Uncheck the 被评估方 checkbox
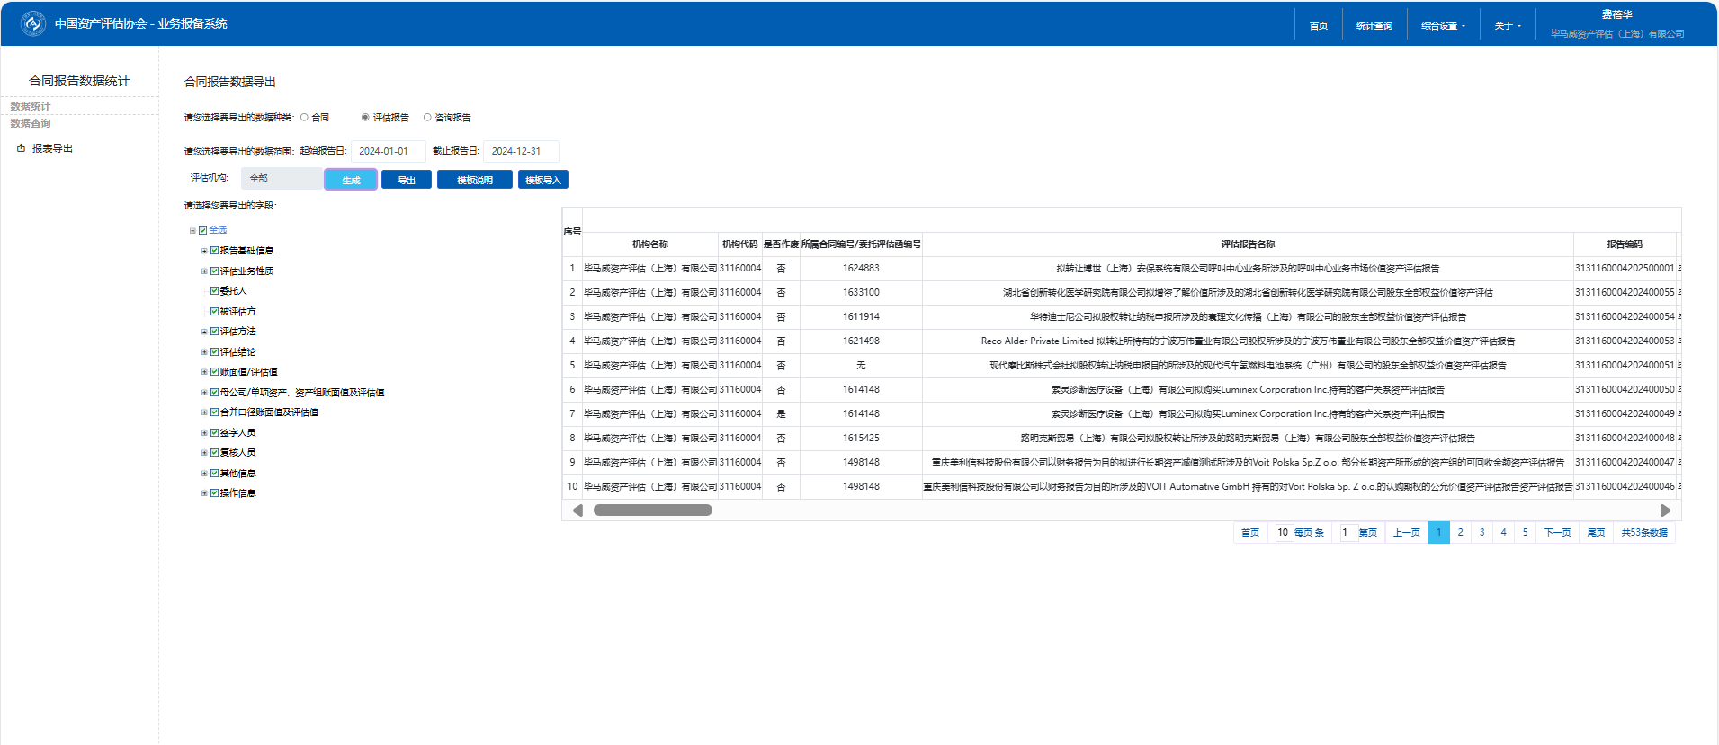 click(214, 312)
